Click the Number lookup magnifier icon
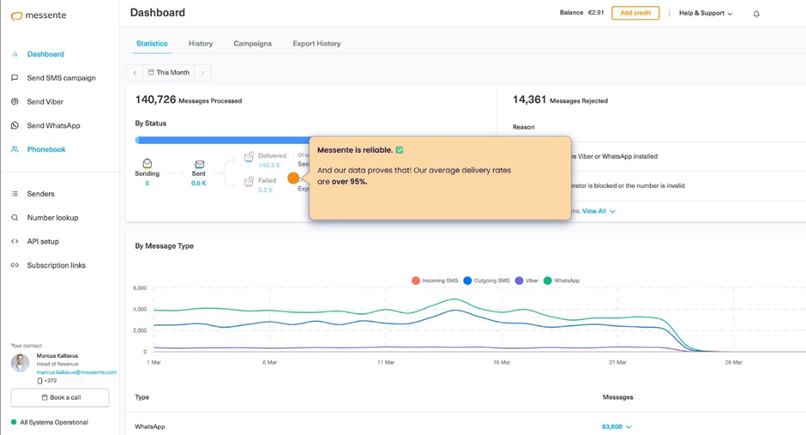The height and width of the screenshot is (435, 806). [x=15, y=218]
